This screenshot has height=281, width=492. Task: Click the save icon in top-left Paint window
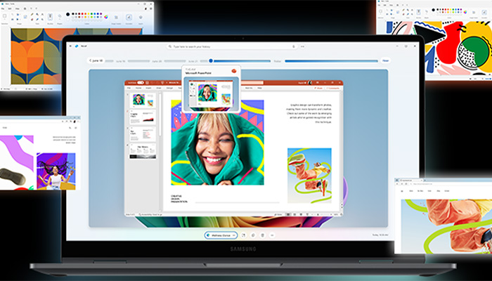pyautogui.click(x=25, y=8)
